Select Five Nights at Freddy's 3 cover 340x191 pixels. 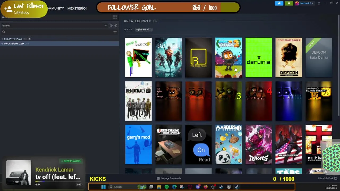click(x=228, y=101)
